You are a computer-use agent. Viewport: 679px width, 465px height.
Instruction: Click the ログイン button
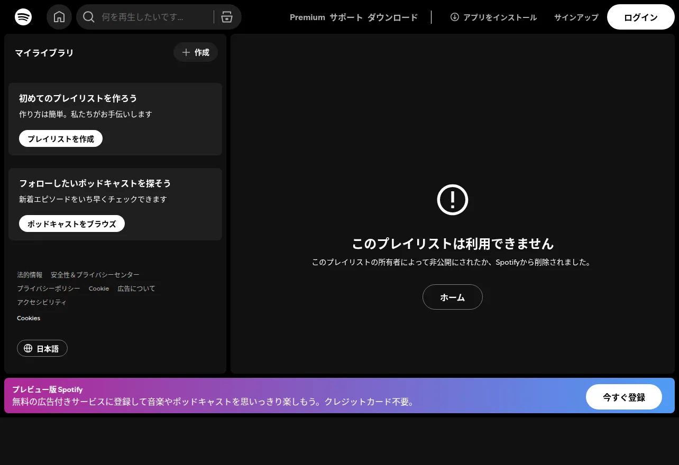[641, 17]
